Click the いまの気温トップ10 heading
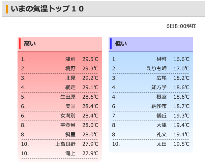The height and width of the screenshot is (168, 205). click(x=47, y=9)
